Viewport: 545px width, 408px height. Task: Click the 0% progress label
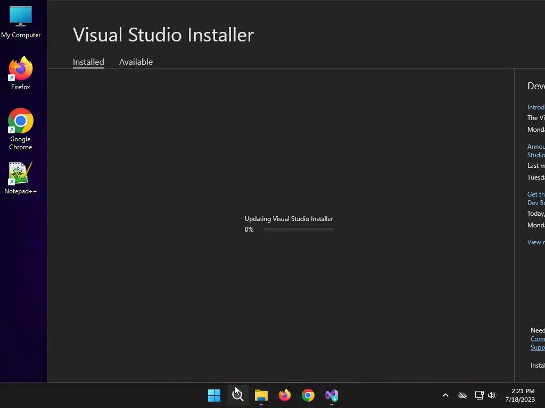249,229
